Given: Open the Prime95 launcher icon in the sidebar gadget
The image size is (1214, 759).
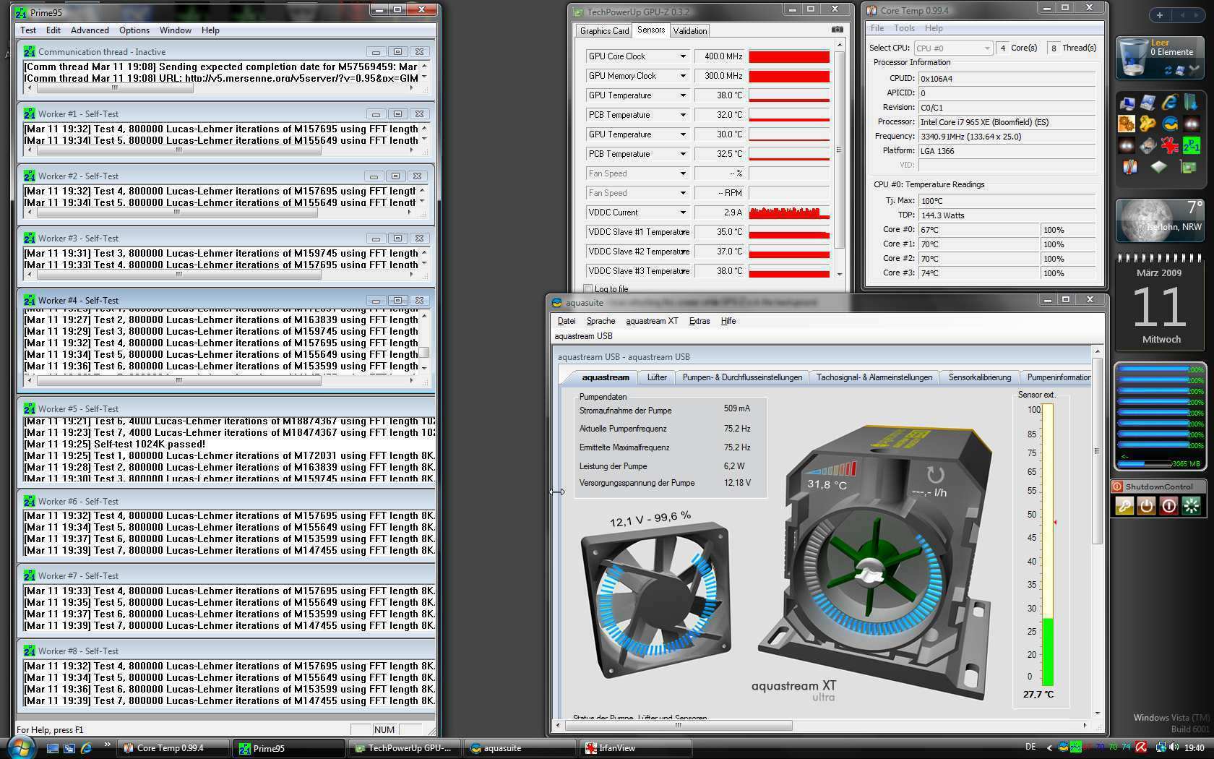Looking at the screenshot, I should point(1191,145).
